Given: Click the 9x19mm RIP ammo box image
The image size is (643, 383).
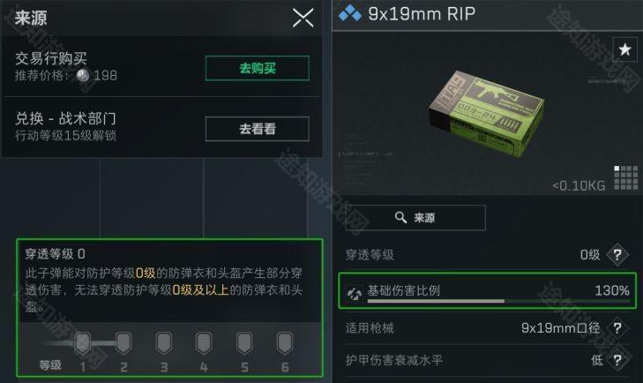Looking at the screenshot, I should [x=487, y=114].
